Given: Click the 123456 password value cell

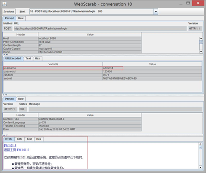Looking at the screenshot, I should (152, 71).
